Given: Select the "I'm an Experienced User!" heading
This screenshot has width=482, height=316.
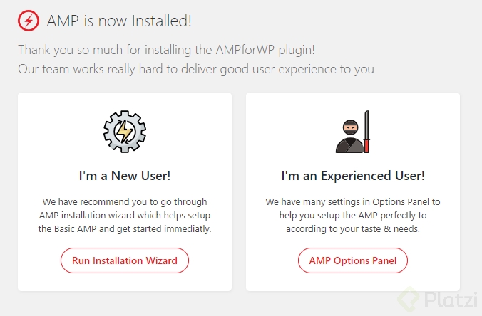Looking at the screenshot, I should click(353, 176).
